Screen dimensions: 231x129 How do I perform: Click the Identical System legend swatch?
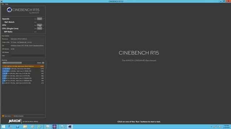[12, 116]
